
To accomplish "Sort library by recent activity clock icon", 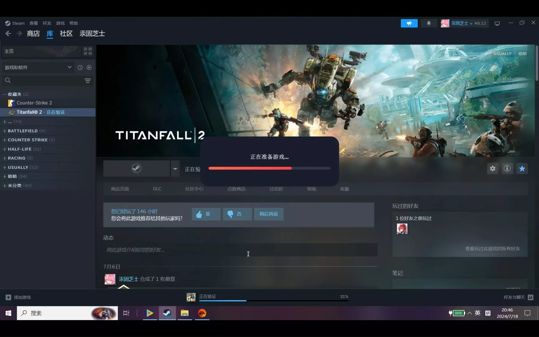I will [x=80, y=67].
